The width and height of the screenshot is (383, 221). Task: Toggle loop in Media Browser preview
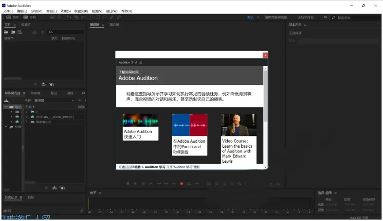pos(54,188)
